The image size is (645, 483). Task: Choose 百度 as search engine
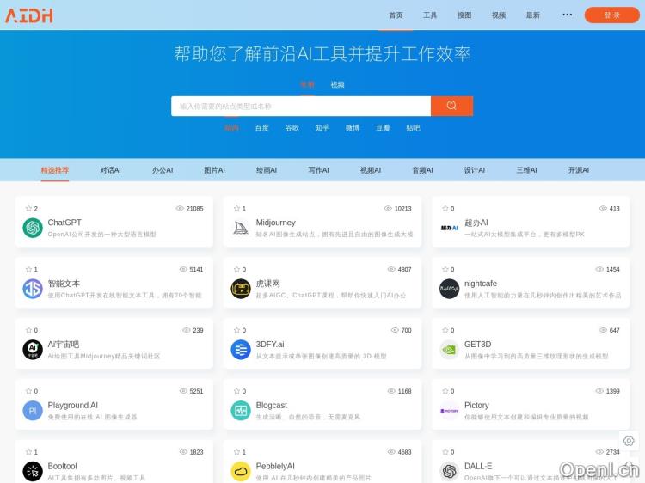tap(261, 128)
